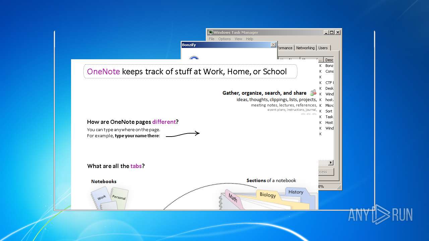This screenshot has height=241, width=429.
Task: Select the Biology section tab illustration
Action: pyautogui.click(x=268, y=195)
